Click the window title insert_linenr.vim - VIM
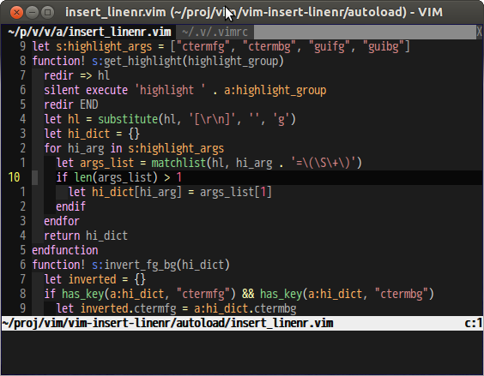The height and width of the screenshot is (376, 484). [254, 12]
